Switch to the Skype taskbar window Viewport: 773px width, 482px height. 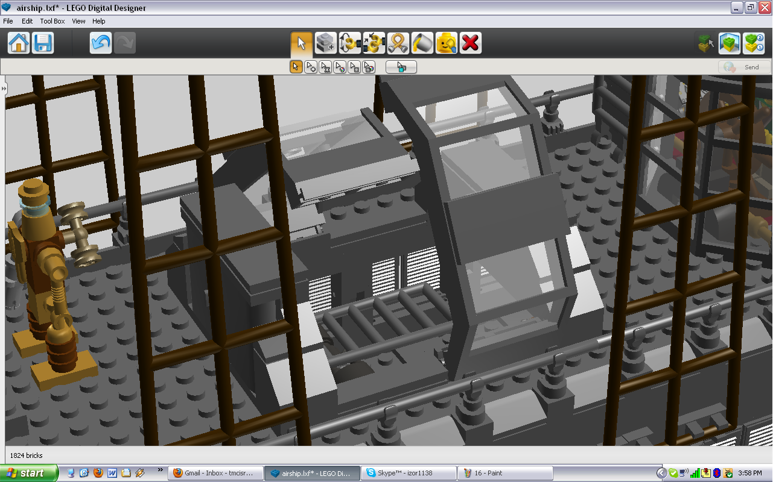pos(409,473)
